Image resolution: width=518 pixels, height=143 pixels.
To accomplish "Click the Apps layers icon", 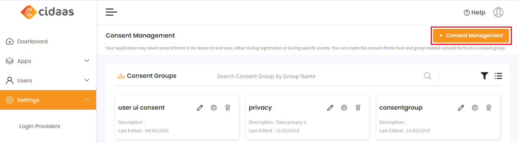I will point(10,61).
